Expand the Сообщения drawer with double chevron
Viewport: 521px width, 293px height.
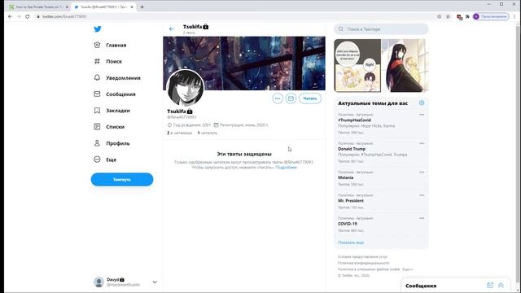(501, 286)
